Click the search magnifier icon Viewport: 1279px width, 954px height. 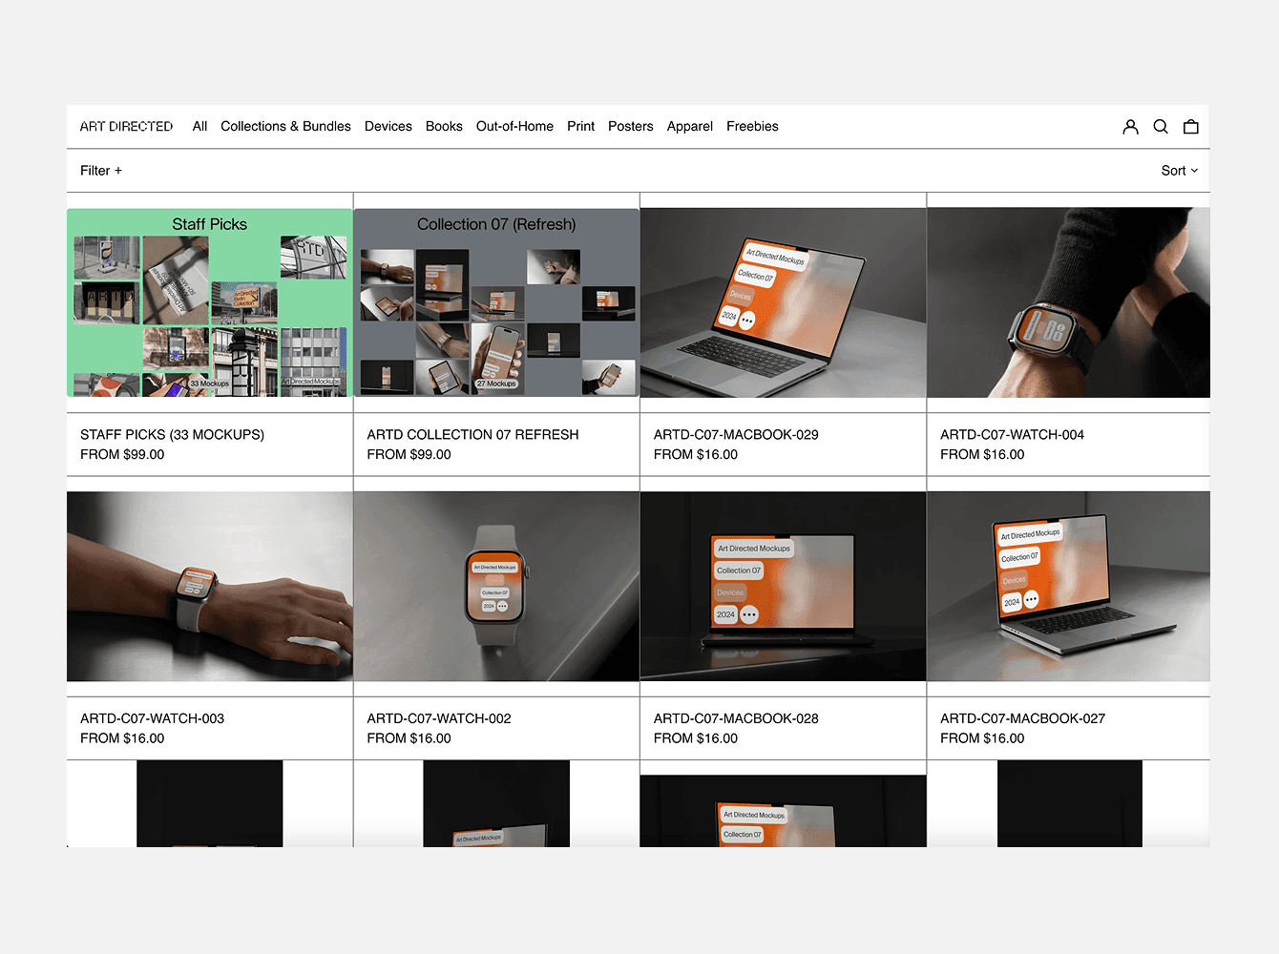click(x=1161, y=126)
